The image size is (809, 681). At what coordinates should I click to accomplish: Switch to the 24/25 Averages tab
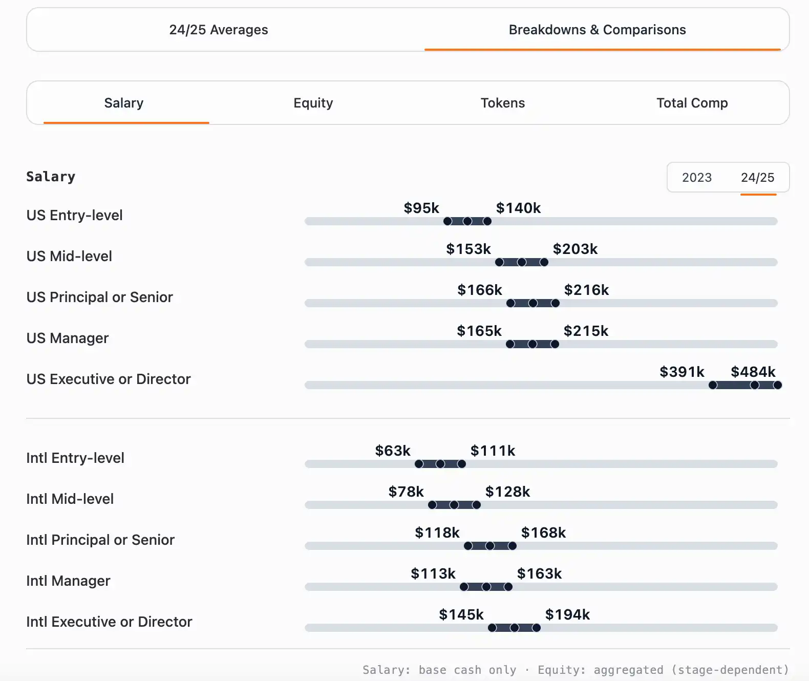pos(219,30)
